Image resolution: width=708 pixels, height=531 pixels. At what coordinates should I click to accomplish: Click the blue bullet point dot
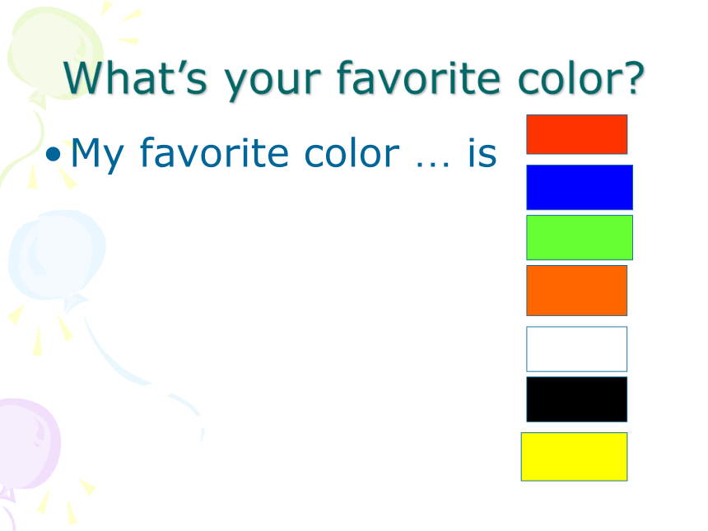[x=54, y=154]
